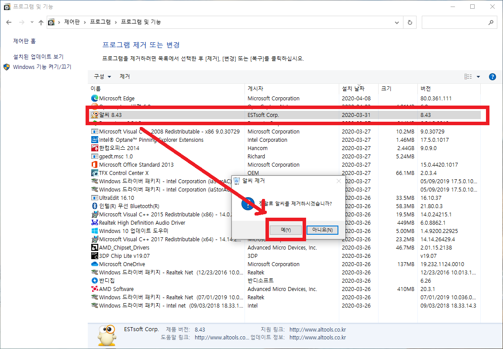
Task: Click the ESTsoft Corp. publisher cell
Action: click(263, 115)
